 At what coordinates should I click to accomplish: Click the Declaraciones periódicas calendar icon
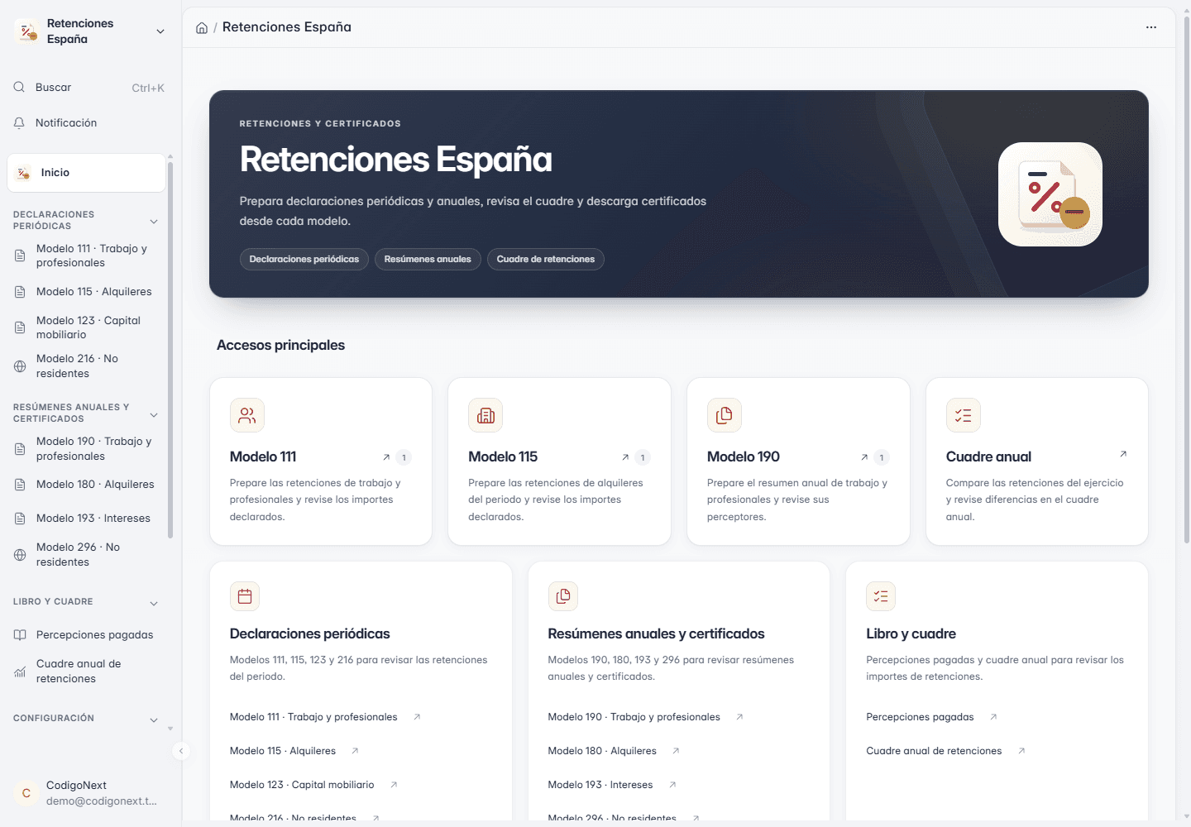click(245, 596)
